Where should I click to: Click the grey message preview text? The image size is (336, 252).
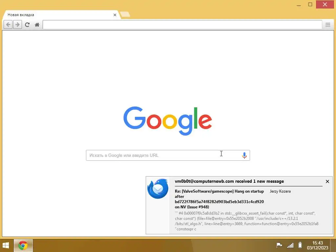tap(246, 221)
